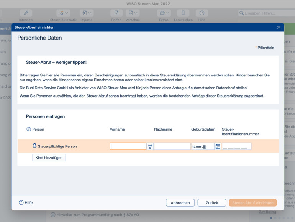Click the Pflichtfeld label

click(x=265, y=48)
